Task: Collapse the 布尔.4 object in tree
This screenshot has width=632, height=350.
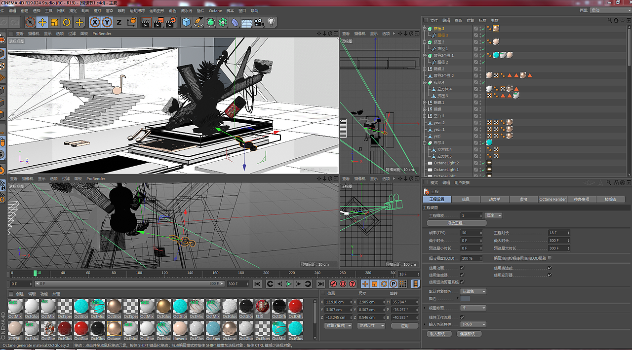Action: (x=425, y=82)
